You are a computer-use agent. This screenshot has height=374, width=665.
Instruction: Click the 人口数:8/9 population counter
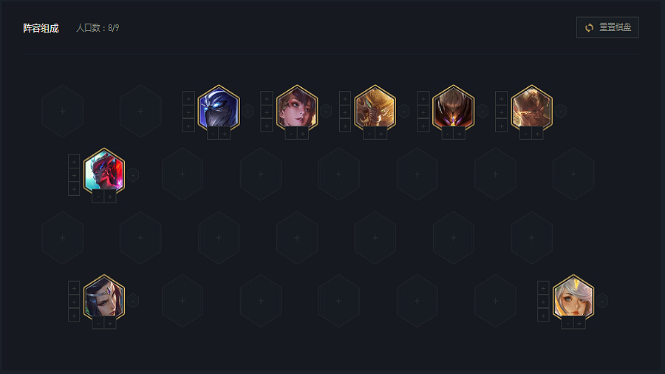[x=98, y=28]
